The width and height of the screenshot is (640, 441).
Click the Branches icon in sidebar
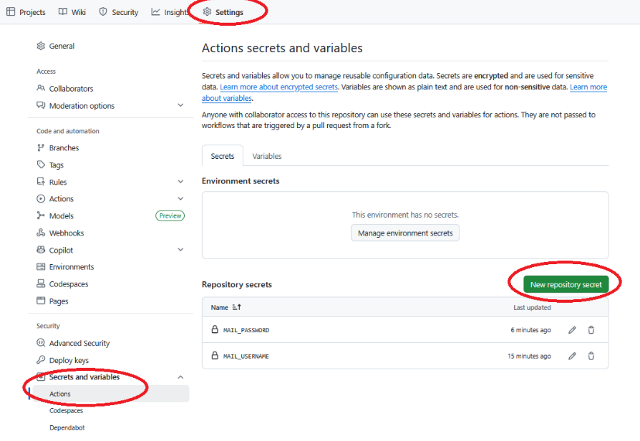point(41,148)
